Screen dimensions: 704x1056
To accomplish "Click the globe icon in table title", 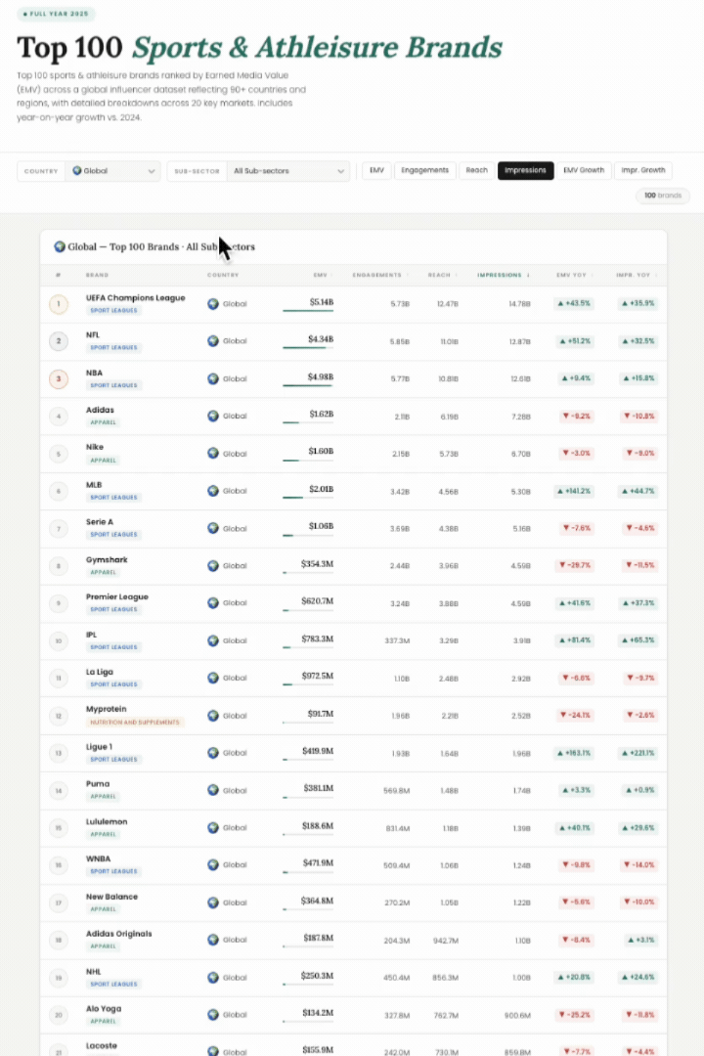I will tap(60, 247).
